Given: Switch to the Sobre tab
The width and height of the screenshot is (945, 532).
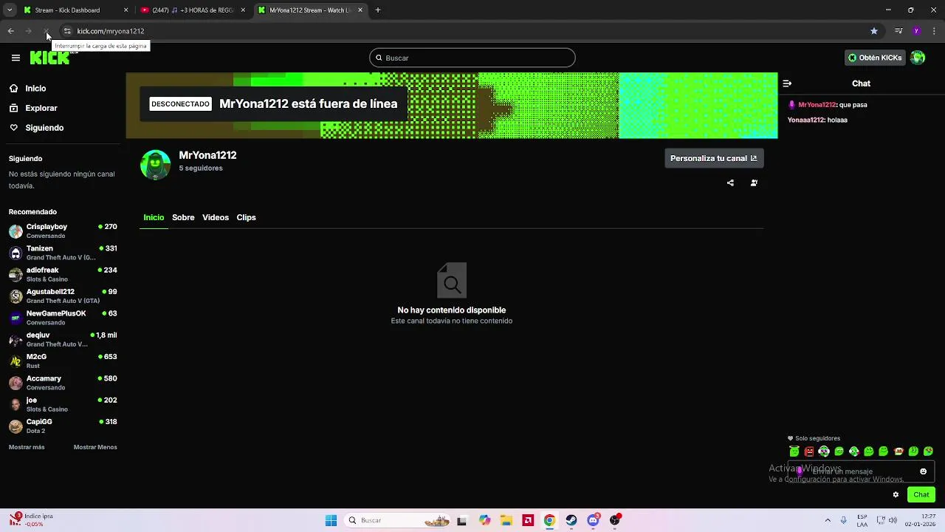Looking at the screenshot, I should coord(183,217).
